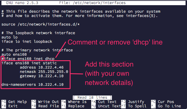Screen dimensions: 187x109
Task: Place cursor on 'auto ens160' line
Action: coord(14,54)
